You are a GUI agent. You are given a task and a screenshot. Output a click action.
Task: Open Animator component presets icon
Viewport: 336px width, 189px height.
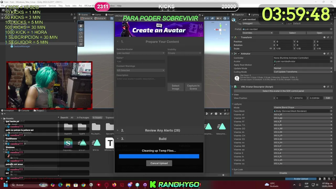(328, 54)
